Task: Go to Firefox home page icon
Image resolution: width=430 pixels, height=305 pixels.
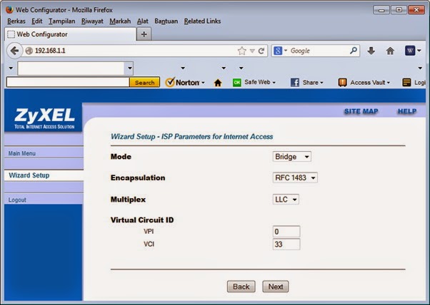Action: coord(390,51)
